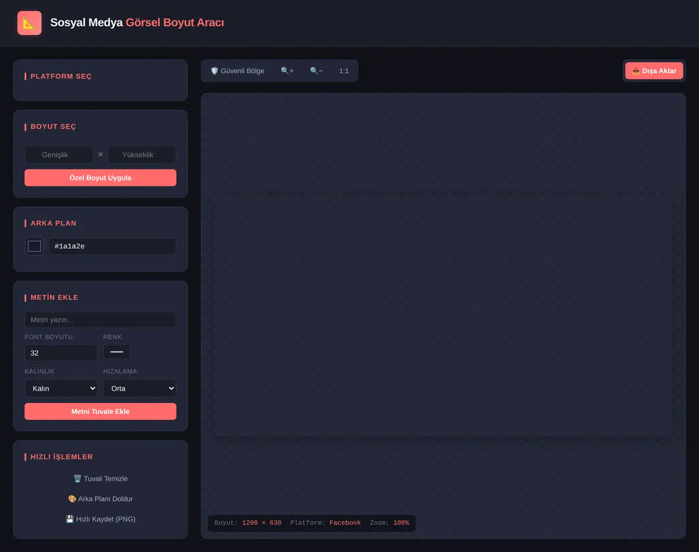Click the 1200 × 630 size value

[262, 523]
